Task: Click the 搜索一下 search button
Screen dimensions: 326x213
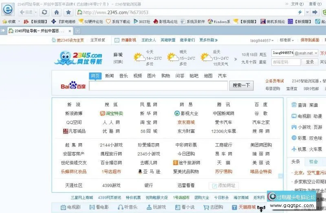Action: click(241, 86)
